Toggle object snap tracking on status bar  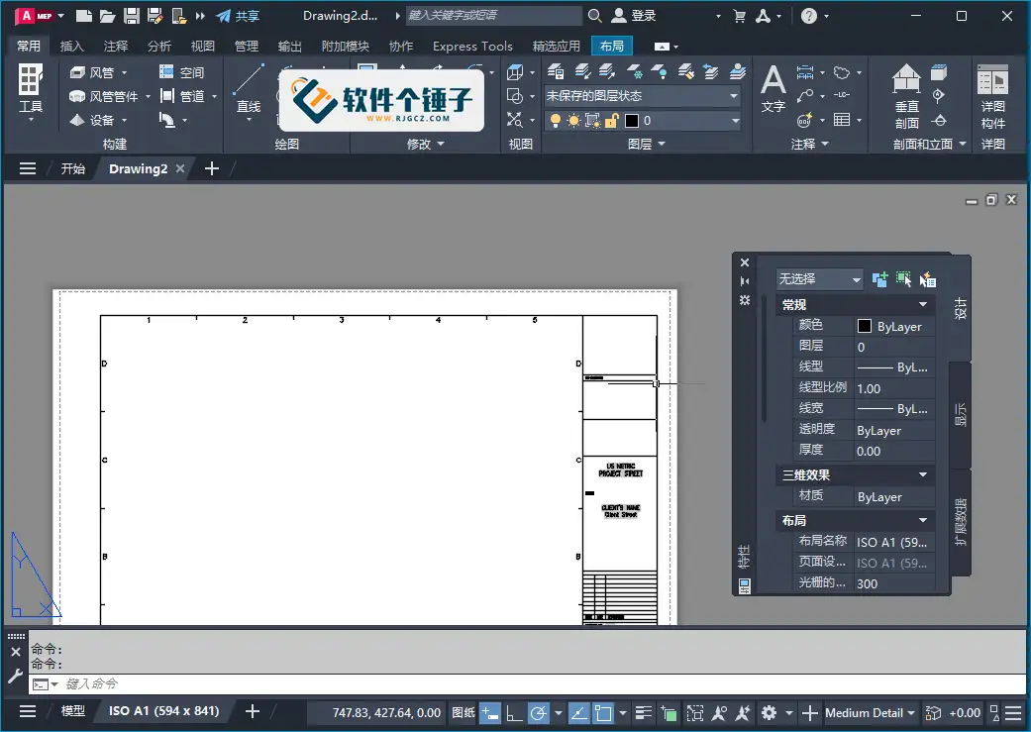pyautogui.click(x=578, y=712)
